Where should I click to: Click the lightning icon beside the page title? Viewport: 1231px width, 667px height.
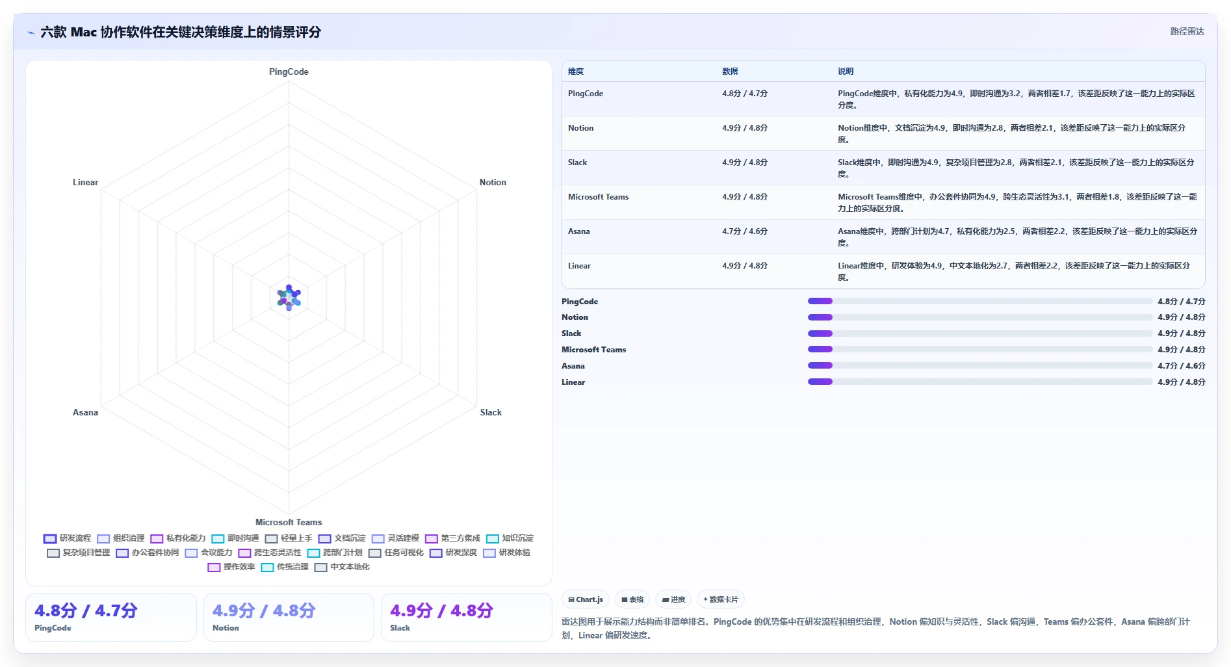click(31, 33)
